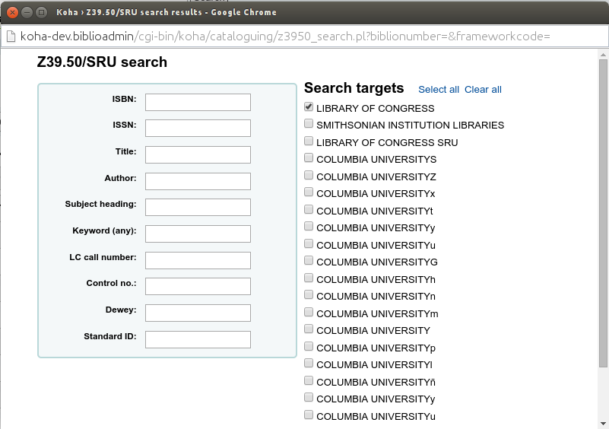Minimize the Chrome window
This screenshot has width=609, height=429.
coord(27,12)
